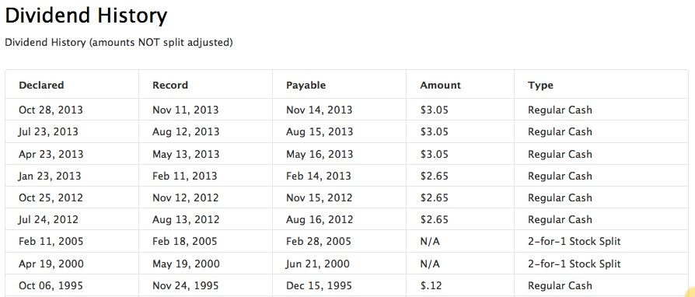Screen dimensions: 695x297
Task: Select the Oct 28, 2013 declared date
Action: 51,110
